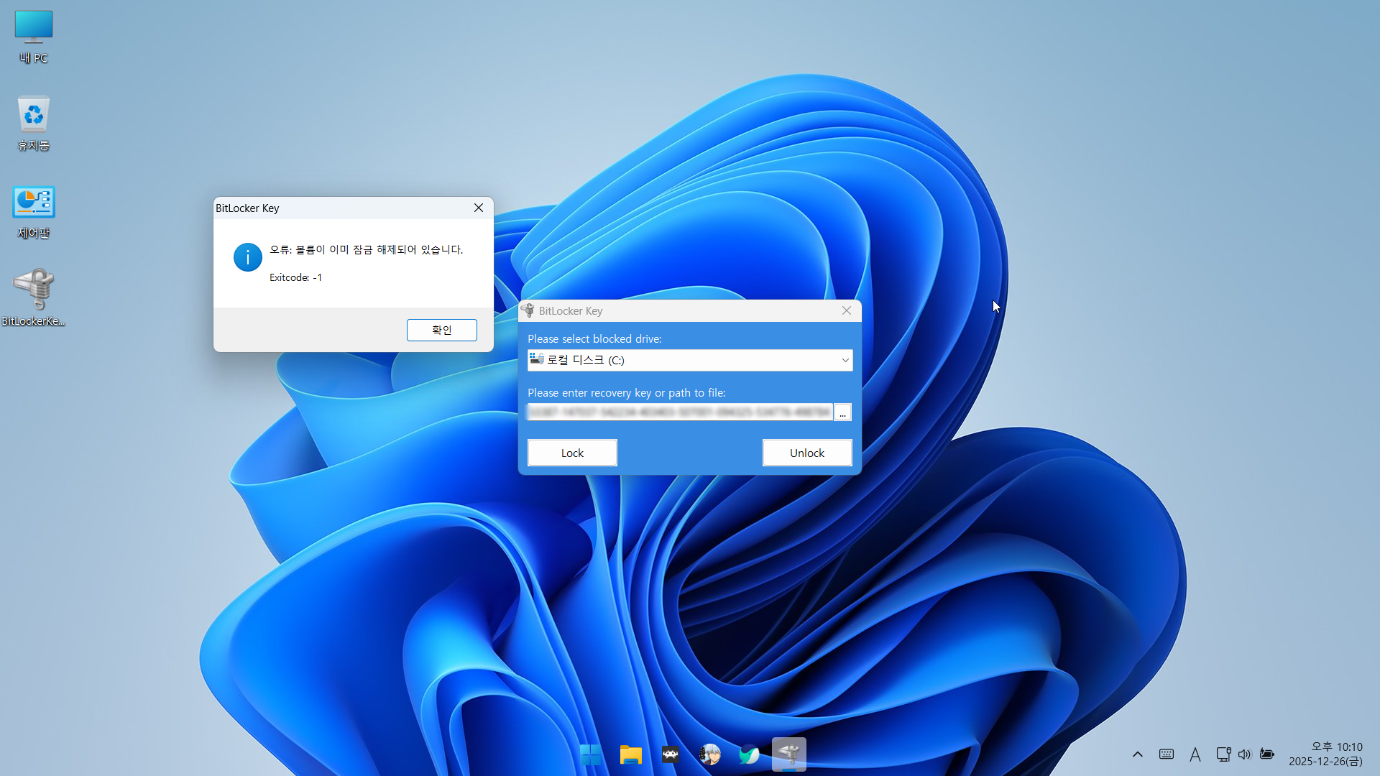Click the BitLocker Key taskbar icon
The width and height of the screenshot is (1380, 776).
pos(788,754)
